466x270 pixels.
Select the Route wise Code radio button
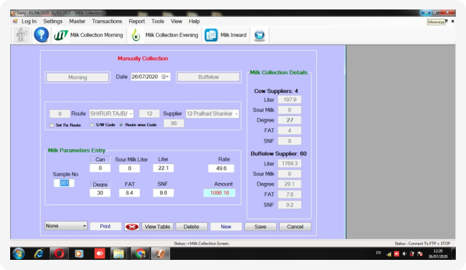pyautogui.click(x=121, y=125)
